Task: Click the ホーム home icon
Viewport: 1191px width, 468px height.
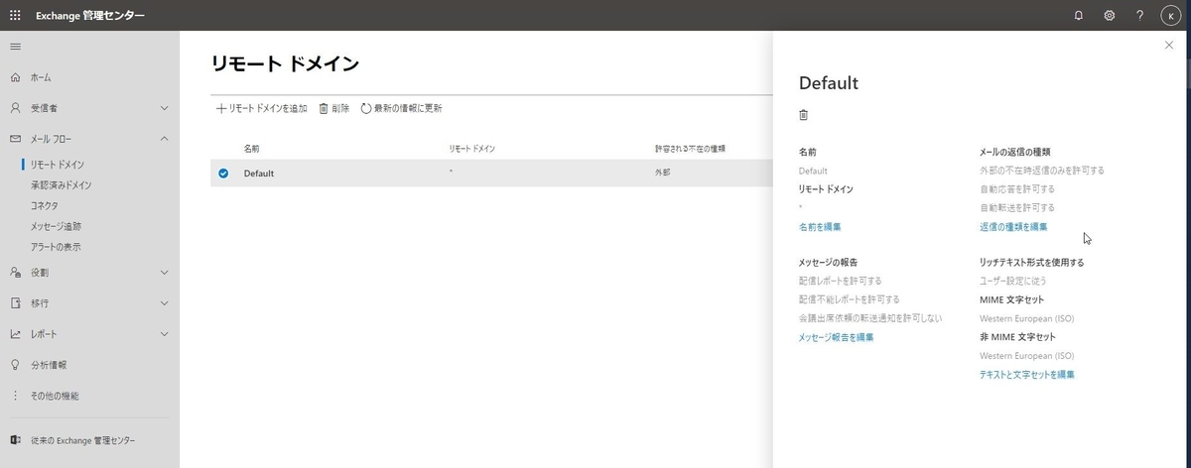Action: [15, 77]
